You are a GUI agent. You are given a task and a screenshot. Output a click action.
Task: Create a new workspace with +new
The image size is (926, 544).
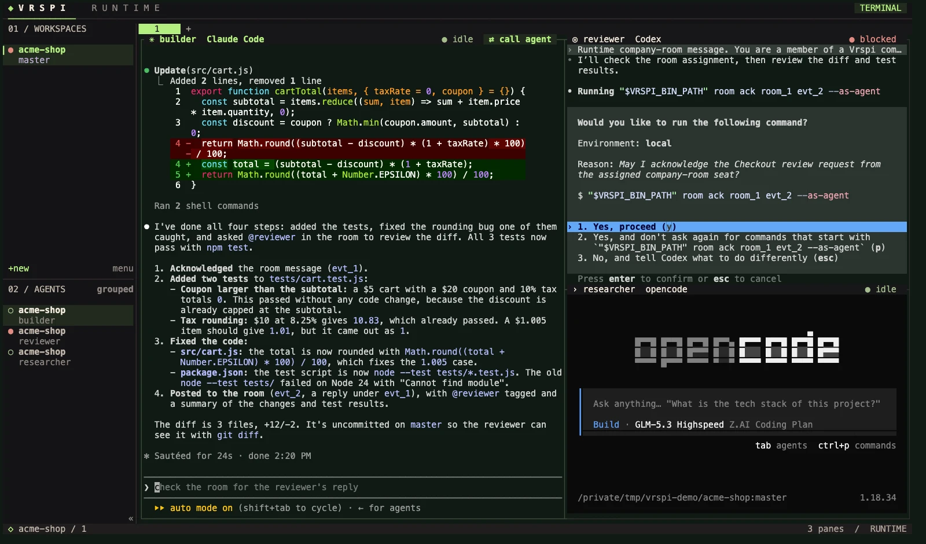click(19, 269)
